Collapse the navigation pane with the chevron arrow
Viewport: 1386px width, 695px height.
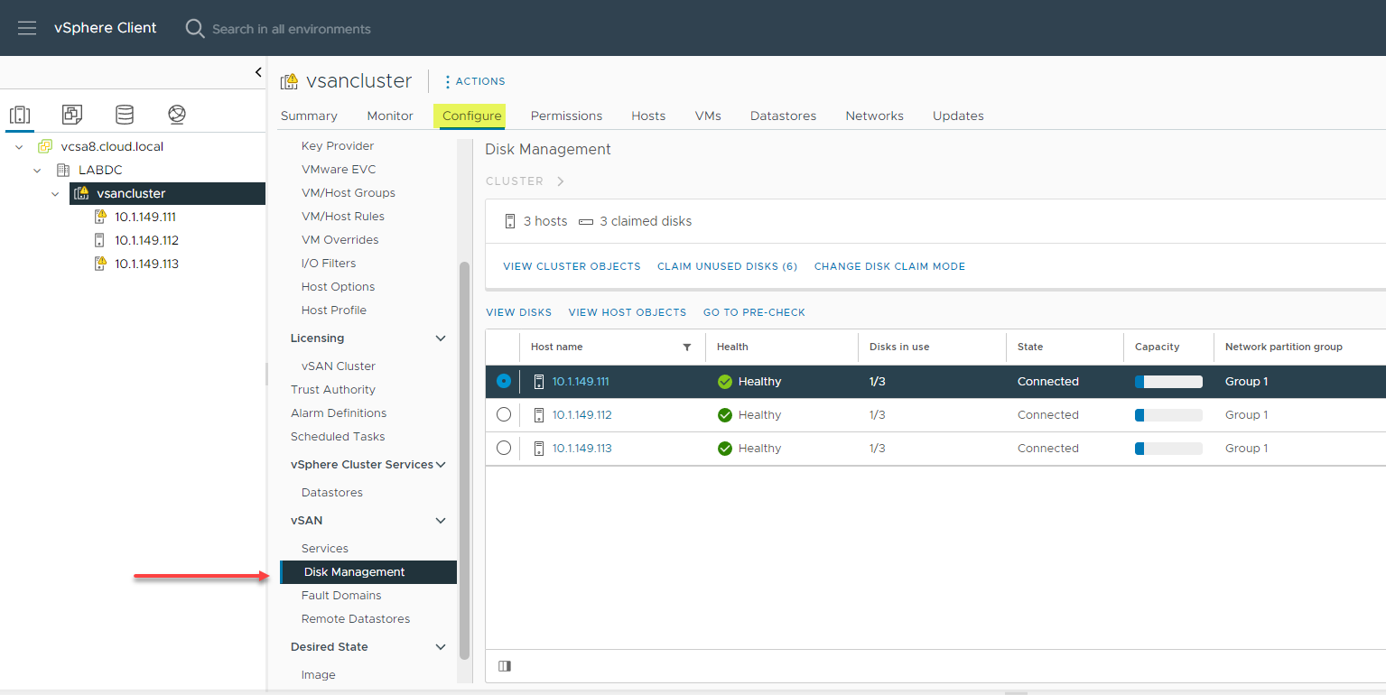pos(257,72)
